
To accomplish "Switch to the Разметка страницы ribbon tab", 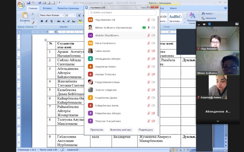I will pyautogui.click(x=68, y=8).
